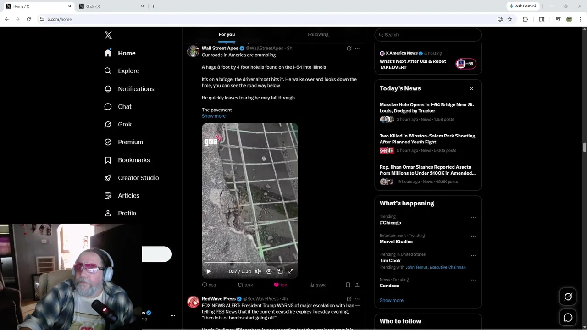Enter video fullscreen mode
Image resolution: width=587 pixels, height=330 pixels.
coord(291,271)
